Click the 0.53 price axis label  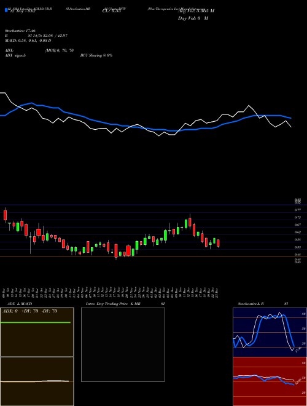(297, 247)
